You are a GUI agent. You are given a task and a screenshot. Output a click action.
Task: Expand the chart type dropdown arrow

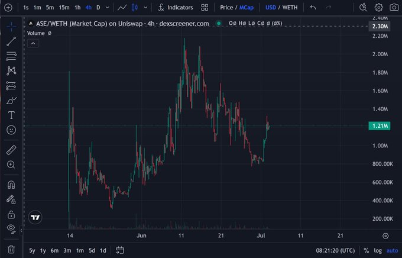(145, 8)
